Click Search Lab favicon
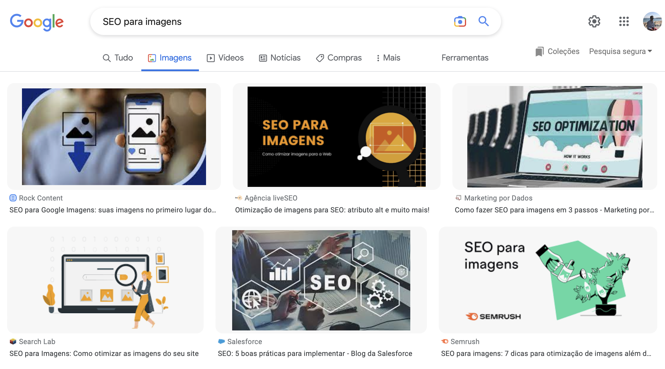The width and height of the screenshot is (665, 369). point(13,341)
